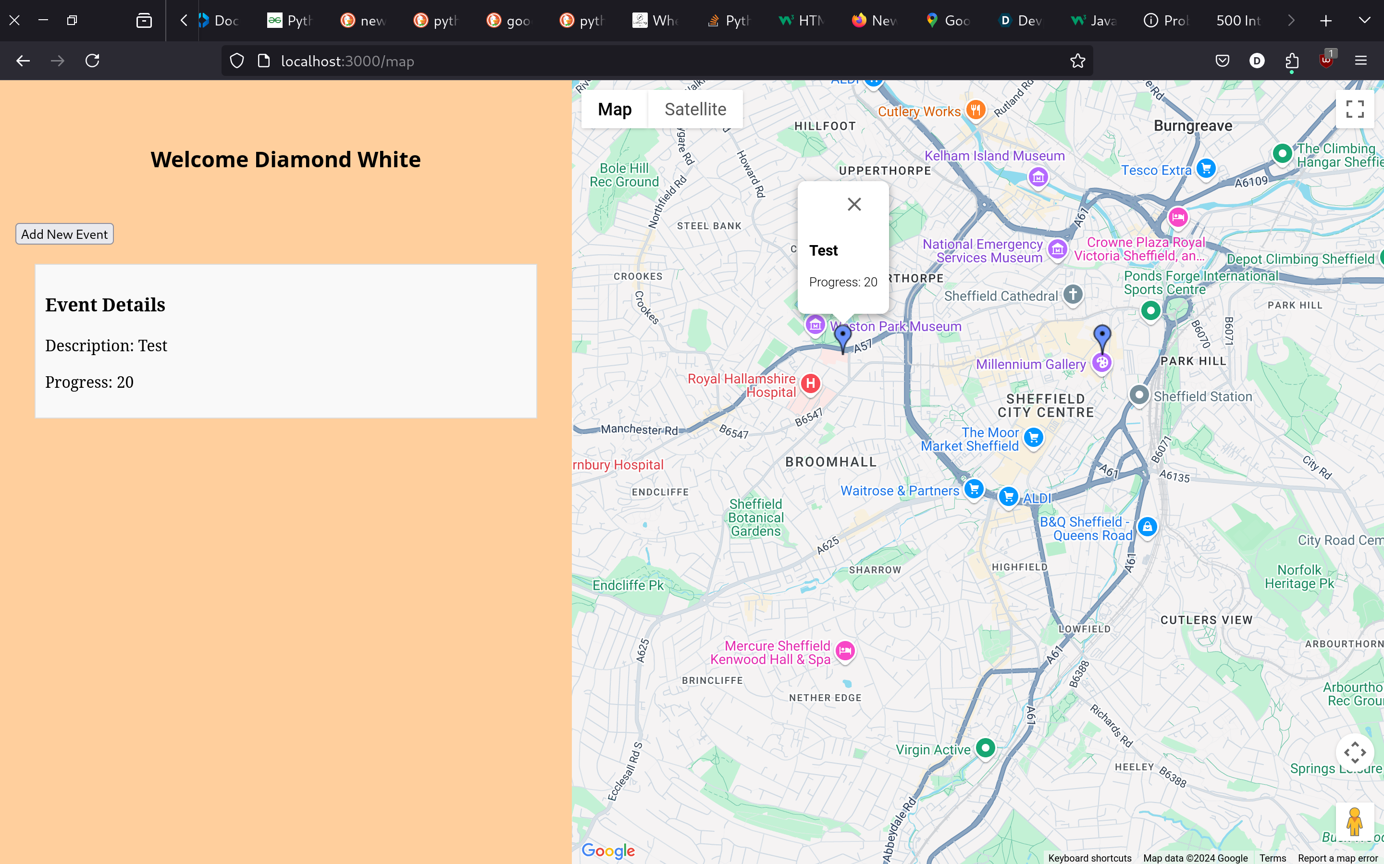Image resolution: width=1384 pixels, height=864 pixels.
Task: Click Sheffield Cathedral map pin icon
Action: [1073, 295]
